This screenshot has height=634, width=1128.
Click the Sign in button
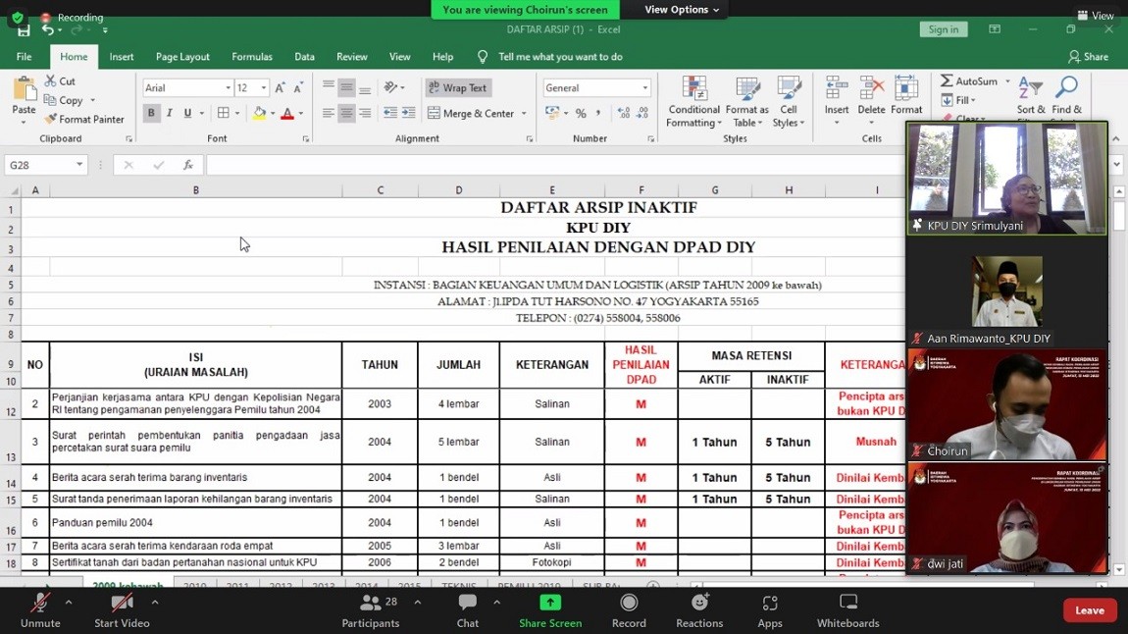[944, 29]
